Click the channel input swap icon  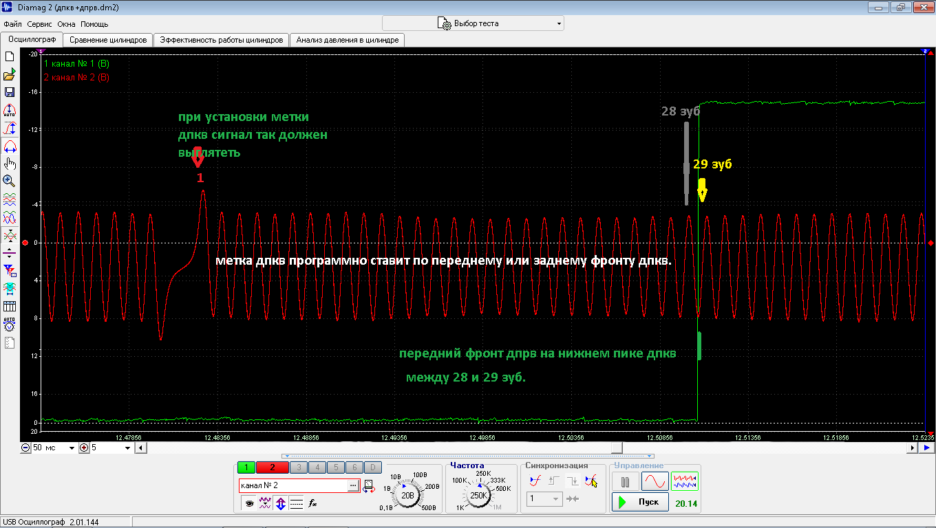click(x=370, y=486)
